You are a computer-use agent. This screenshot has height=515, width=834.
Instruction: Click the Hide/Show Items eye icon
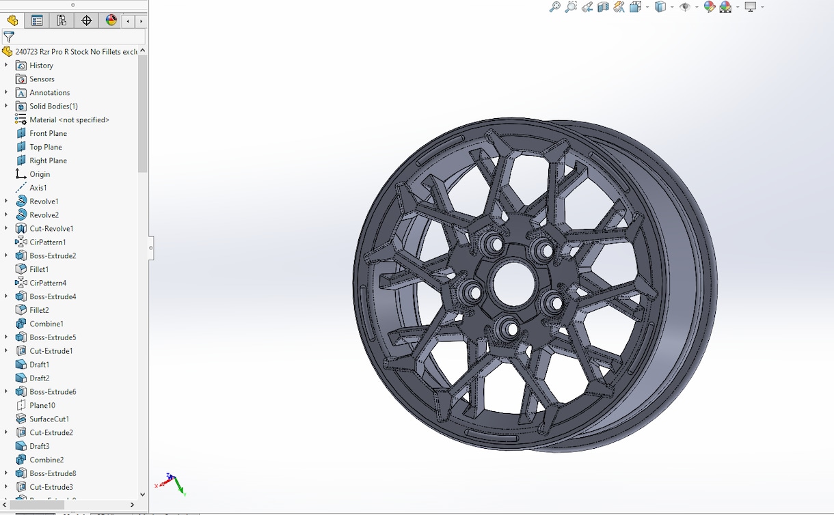pyautogui.click(x=685, y=7)
